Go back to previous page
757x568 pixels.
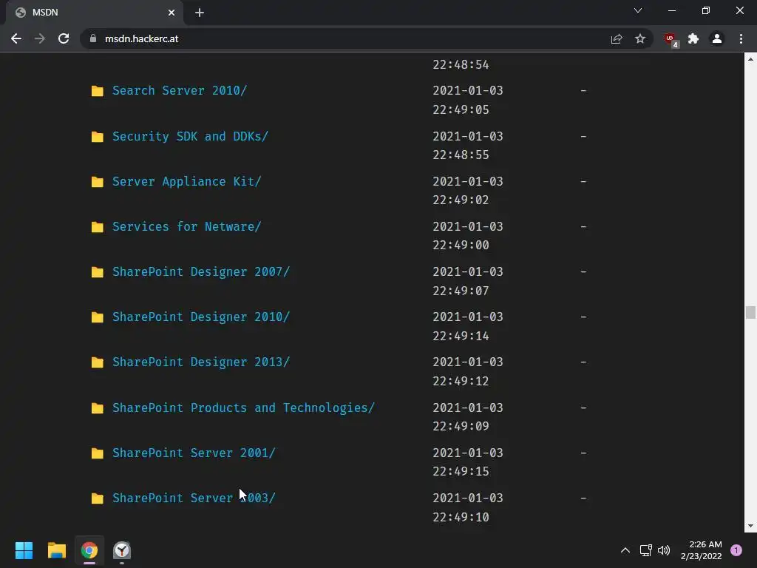tap(16, 38)
